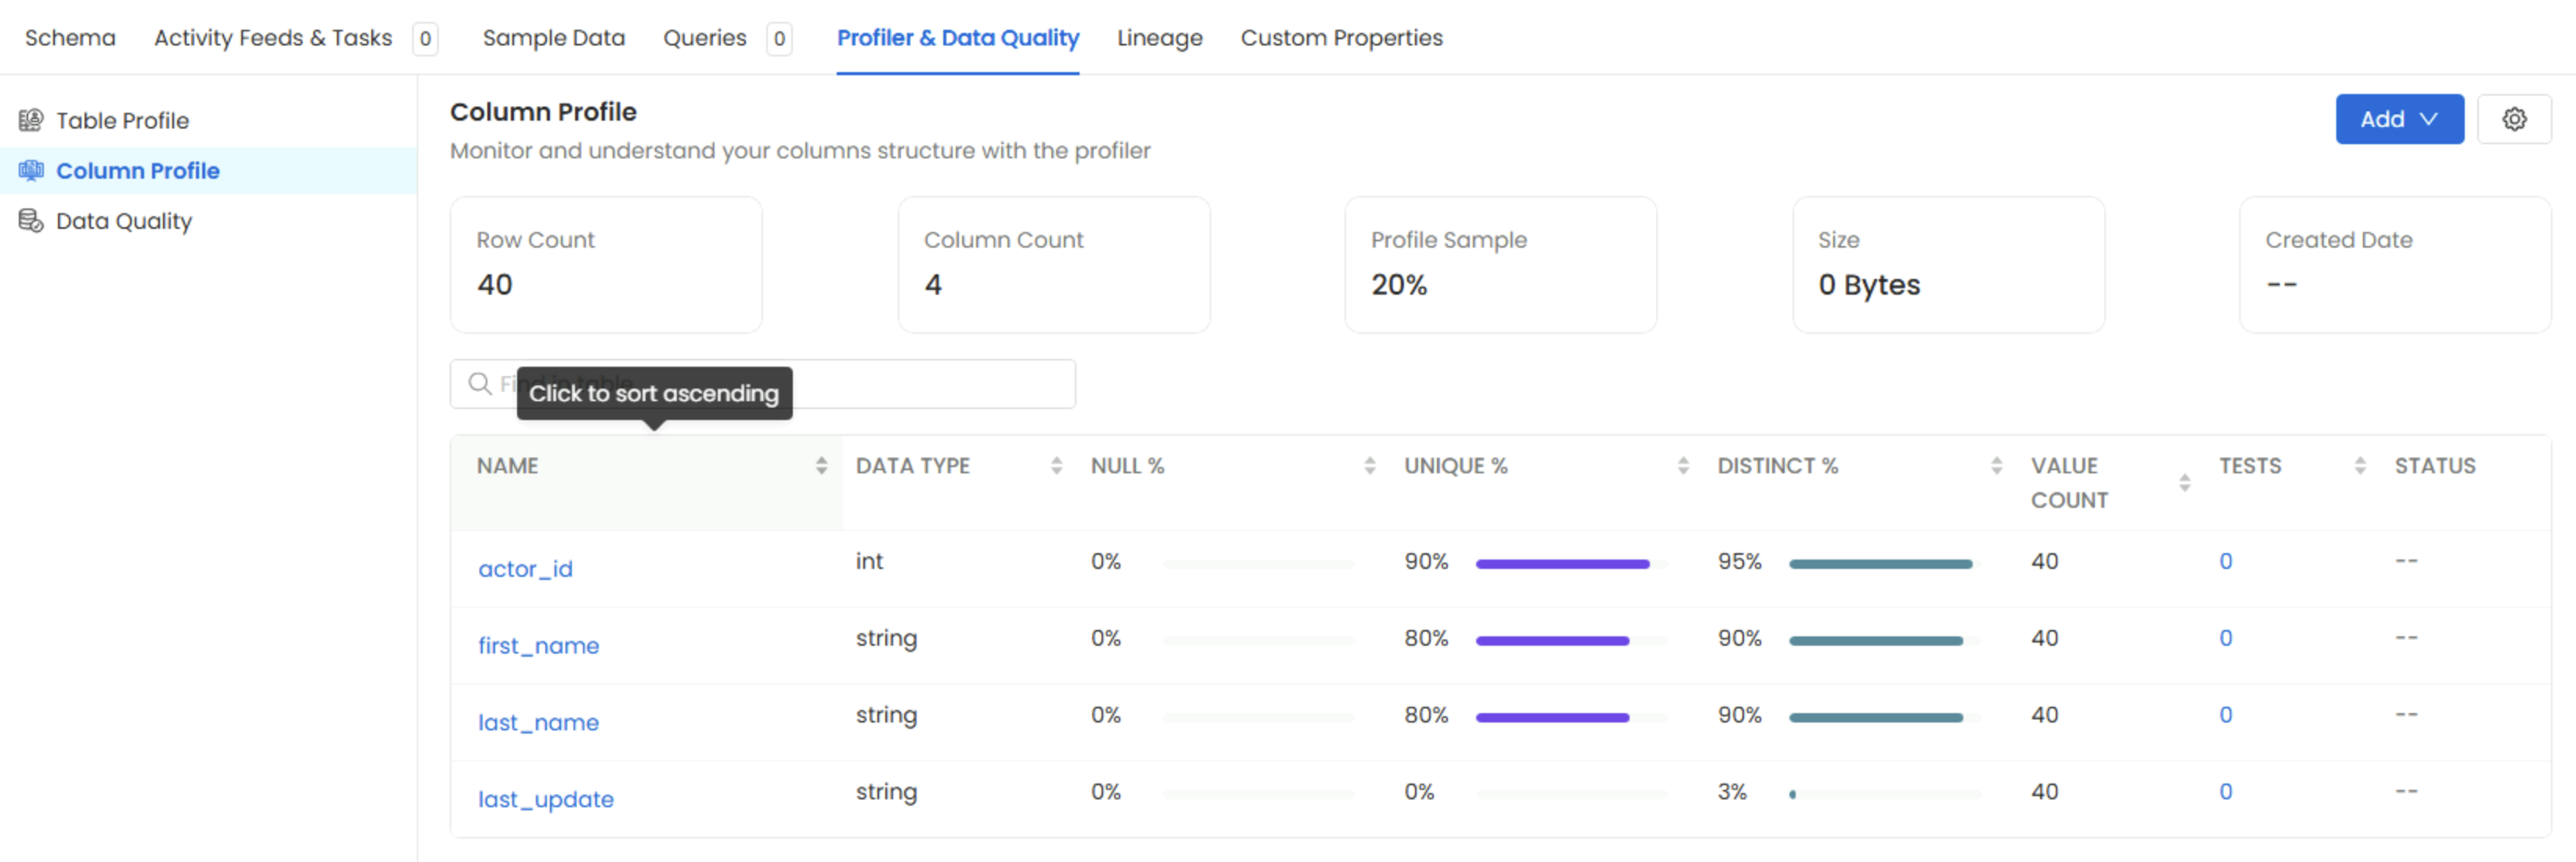Toggle sorting on DISTINCT % column
Image resolution: width=2576 pixels, height=862 pixels.
pyautogui.click(x=1996, y=466)
